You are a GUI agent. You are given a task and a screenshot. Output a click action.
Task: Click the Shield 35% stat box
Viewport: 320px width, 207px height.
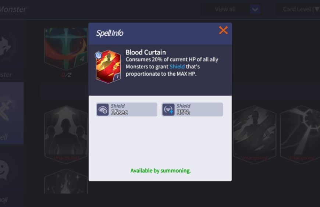(x=192, y=110)
